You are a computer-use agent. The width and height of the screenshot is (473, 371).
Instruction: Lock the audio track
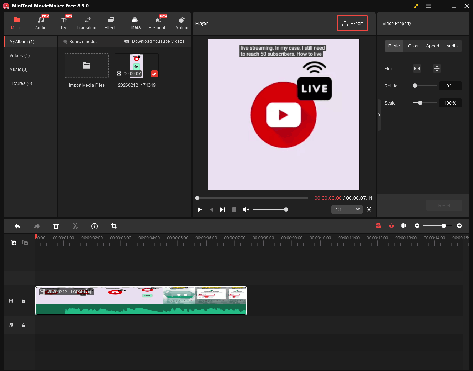(24, 325)
